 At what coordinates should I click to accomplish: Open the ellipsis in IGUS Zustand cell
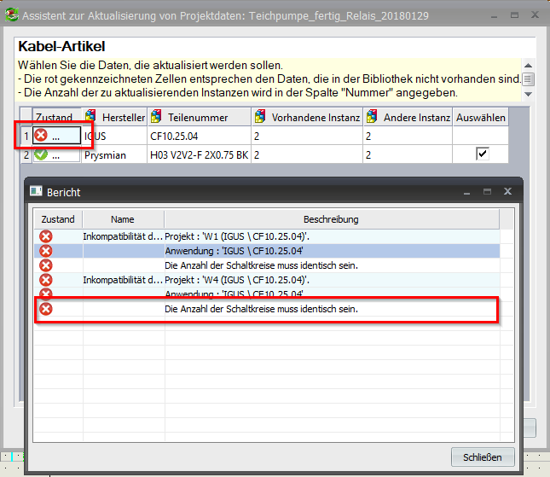click(x=56, y=136)
